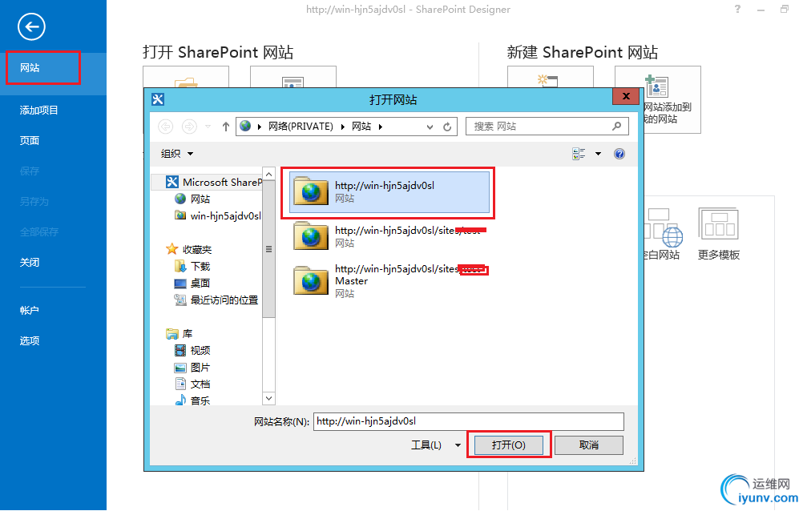The height and width of the screenshot is (511, 803).
Task: Select the second site's globe folder icon
Action: pos(311,235)
